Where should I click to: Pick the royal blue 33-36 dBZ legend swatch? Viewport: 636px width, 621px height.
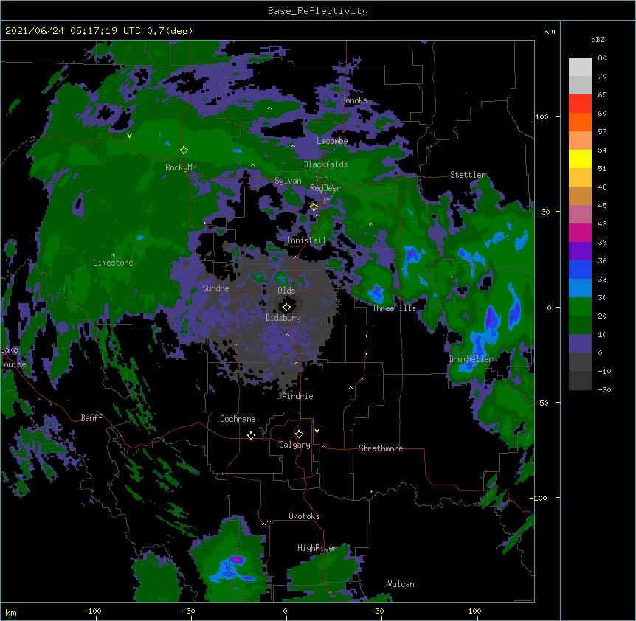[x=580, y=269]
